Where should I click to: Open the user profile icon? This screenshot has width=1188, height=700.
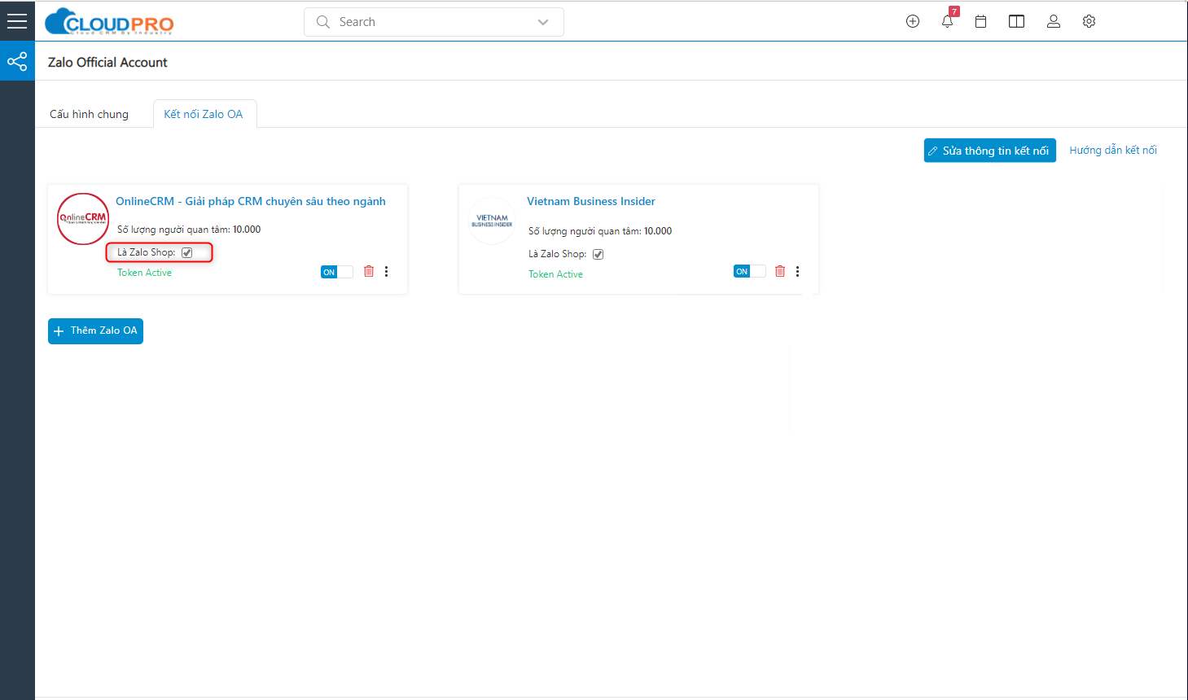pyautogui.click(x=1054, y=22)
